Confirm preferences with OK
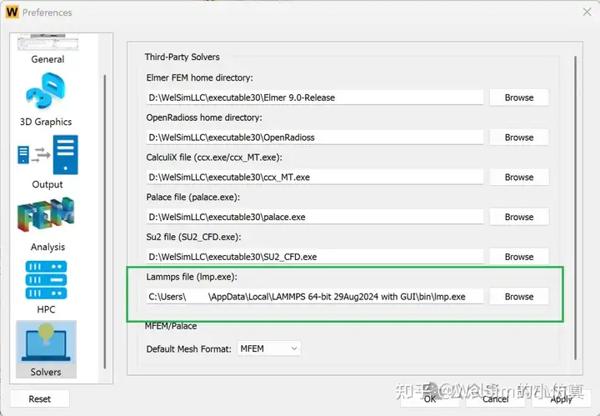 pyautogui.click(x=430, y=398)
